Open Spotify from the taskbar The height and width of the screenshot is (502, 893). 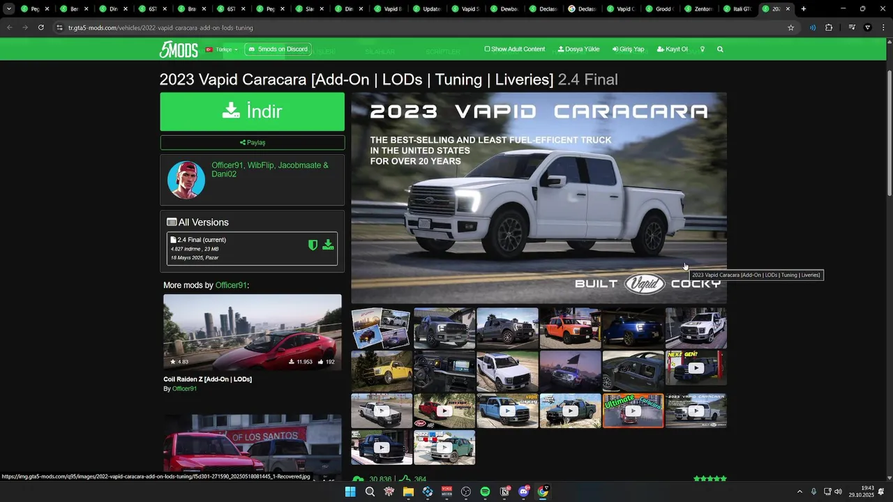pyautogui.click(x=485, y=492)
